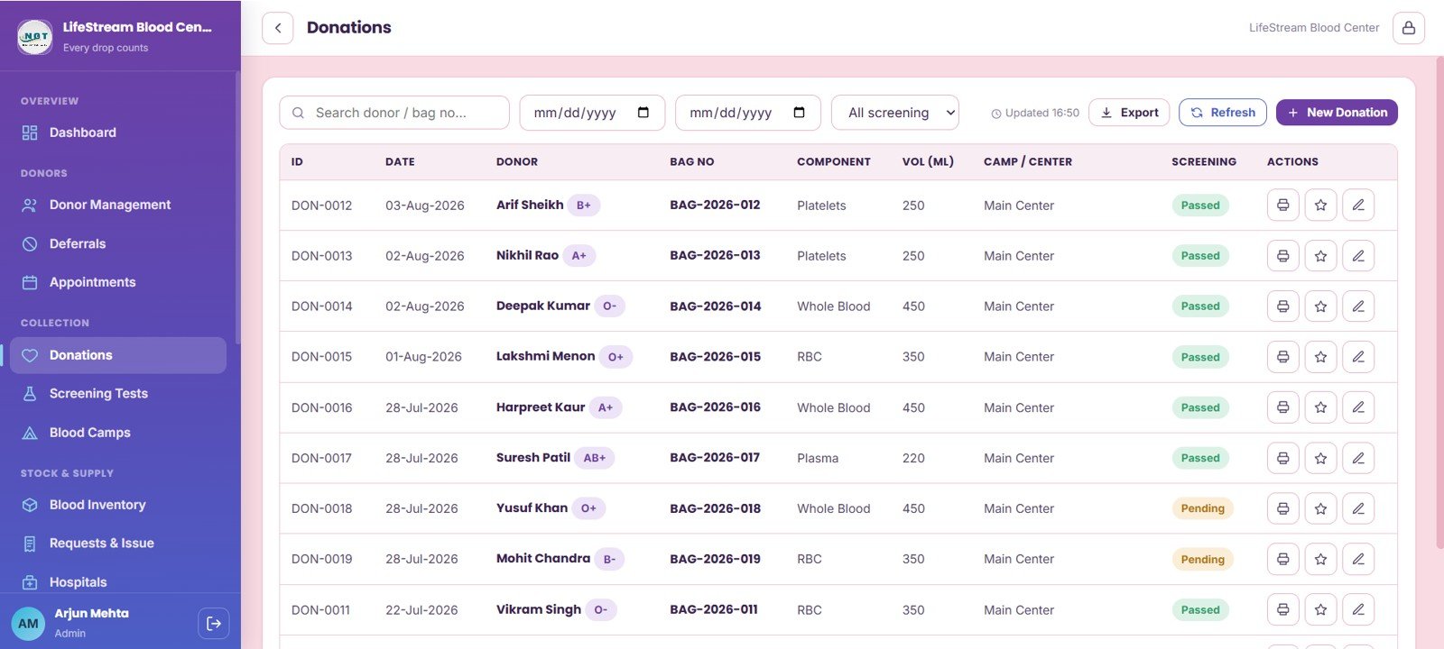The image size is (1444, 649).
Task: Click the first mm/dd/yyyy date field
Action: click(592, 113)
